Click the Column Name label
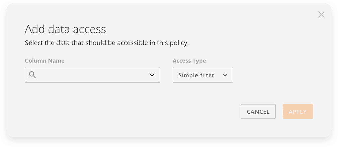 tap(45, 61)
